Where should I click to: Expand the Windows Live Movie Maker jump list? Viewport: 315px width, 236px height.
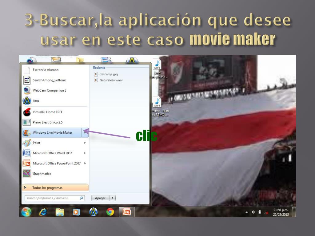click(x=85, y=133)
